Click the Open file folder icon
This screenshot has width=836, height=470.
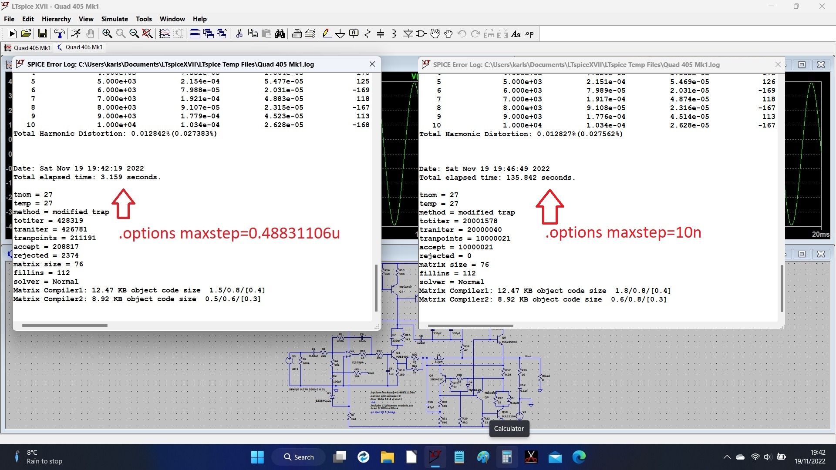(x=26, y=34)
